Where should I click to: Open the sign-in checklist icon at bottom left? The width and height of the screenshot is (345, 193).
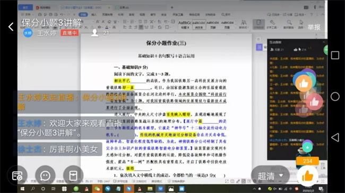click(17, 176)
